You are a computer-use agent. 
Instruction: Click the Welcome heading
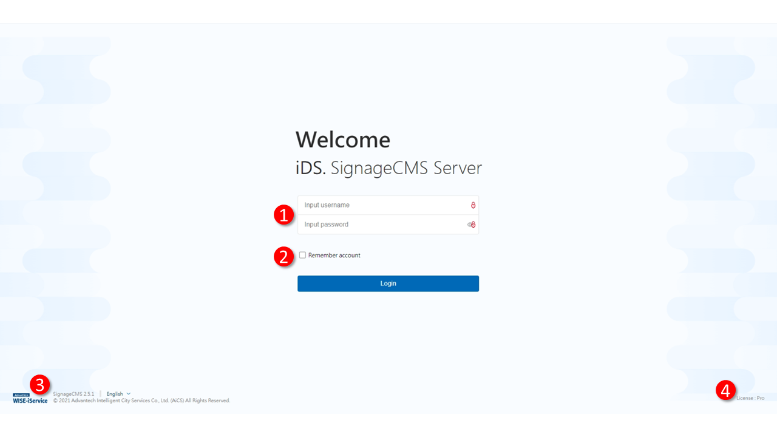(x=343, y=140)
